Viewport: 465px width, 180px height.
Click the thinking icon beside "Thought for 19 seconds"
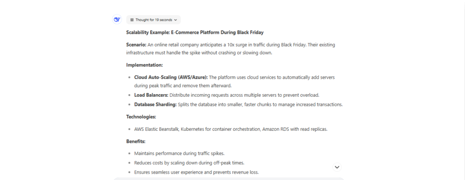click(132, 20)
